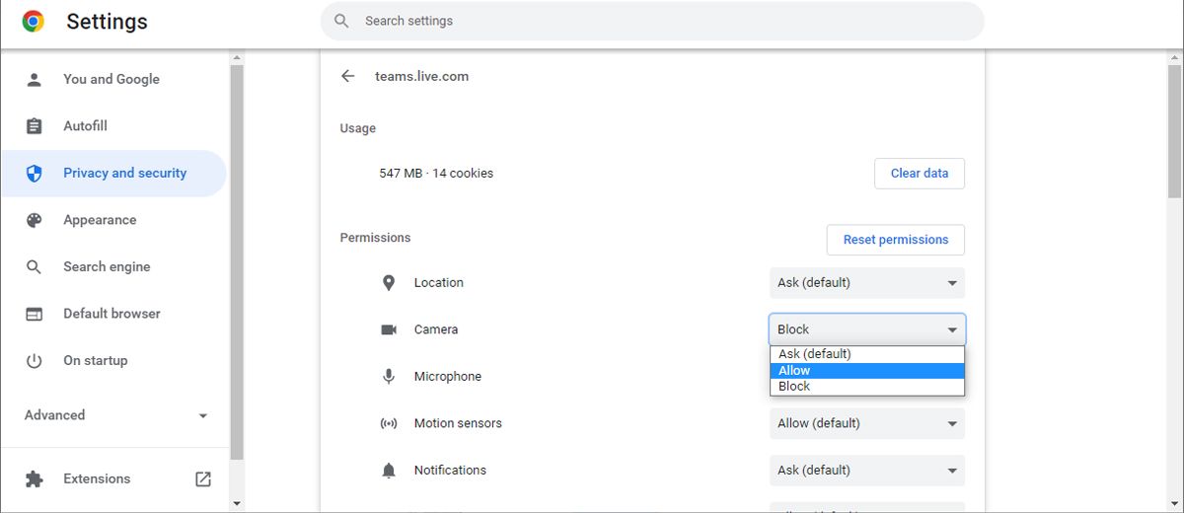Click the Motion sensors icon

(389, 423)
